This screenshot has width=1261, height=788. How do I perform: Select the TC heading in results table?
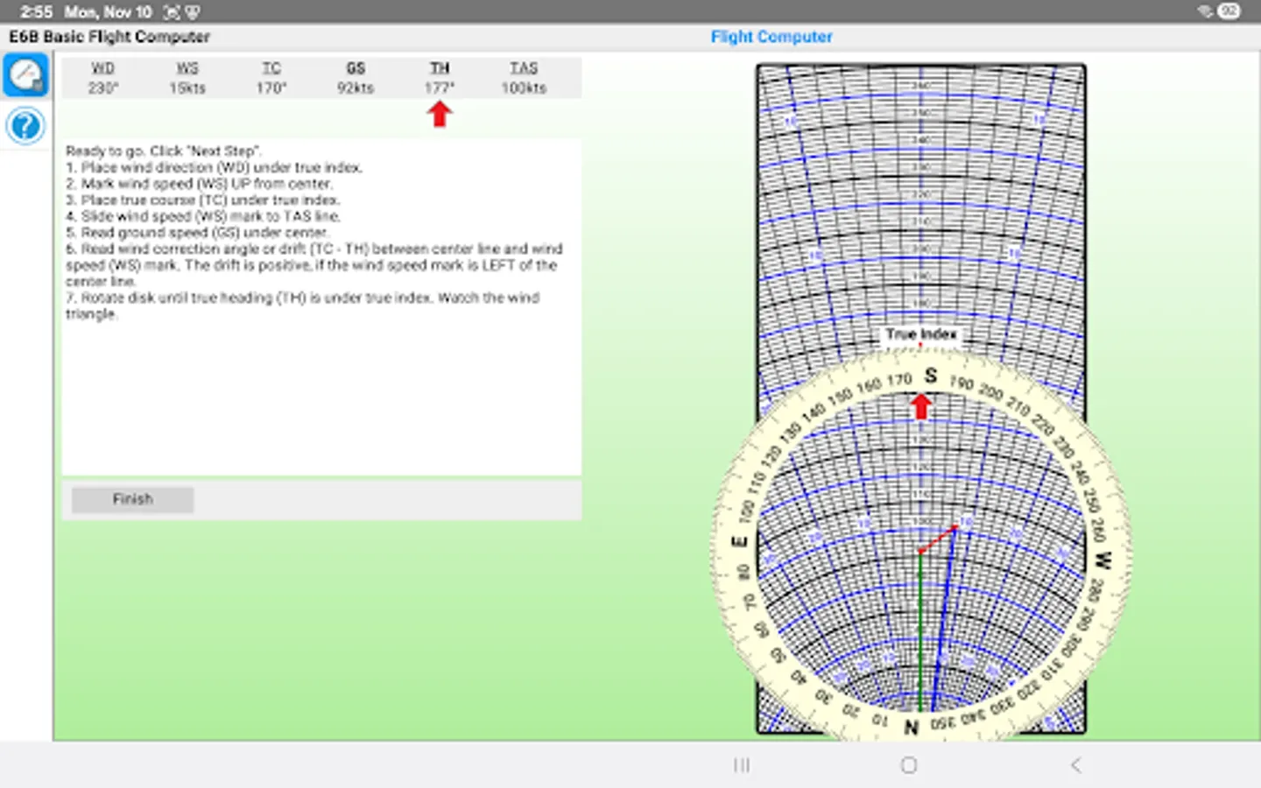pyautogui.click(x=271, y=67)
